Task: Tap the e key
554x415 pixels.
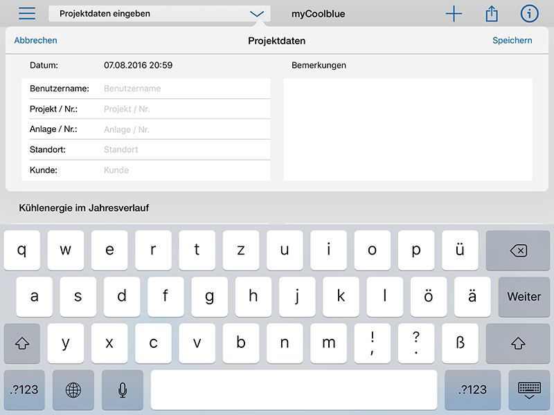Action: [109, 250]
